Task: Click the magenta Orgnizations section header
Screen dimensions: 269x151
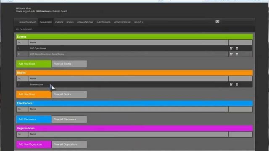Action: coord(134,128)
